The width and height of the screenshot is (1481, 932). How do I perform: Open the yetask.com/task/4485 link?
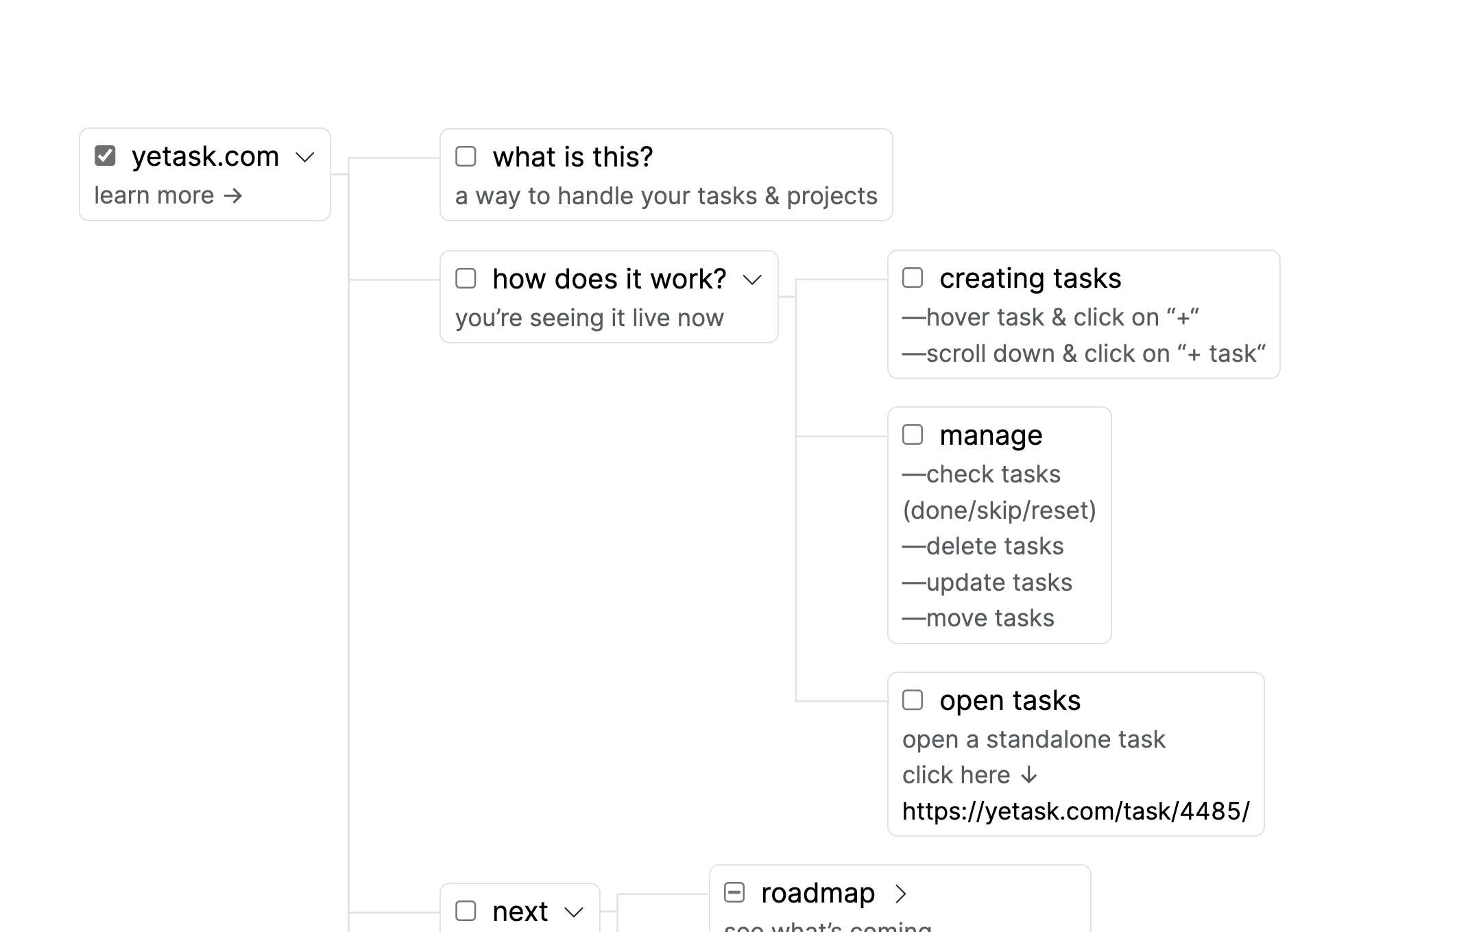pos(1075,811)
